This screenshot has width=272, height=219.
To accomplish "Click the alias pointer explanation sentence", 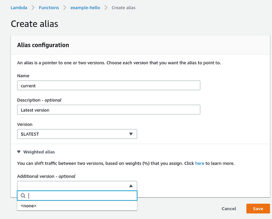I will tap(119, 63).
